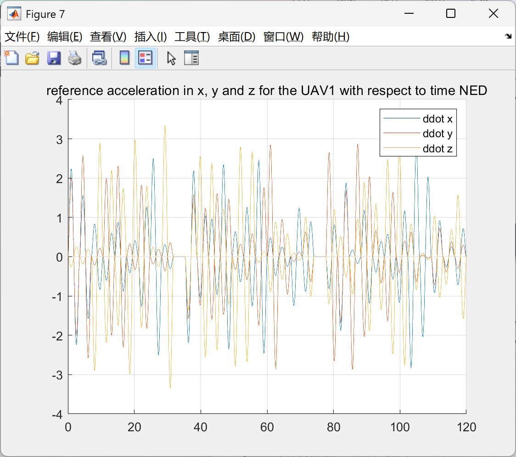516x457 pixels.
Task: Click the 'ddot z' legend entry
Action: click(x=437, y=149)
